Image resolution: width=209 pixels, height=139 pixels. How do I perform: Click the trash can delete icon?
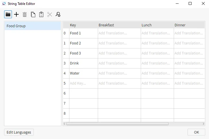pyautogui.click(x=25, y=14)
